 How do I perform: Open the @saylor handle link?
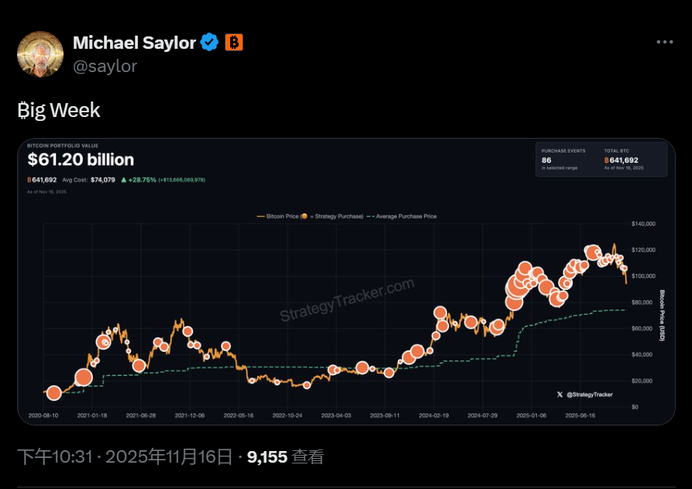105,66
